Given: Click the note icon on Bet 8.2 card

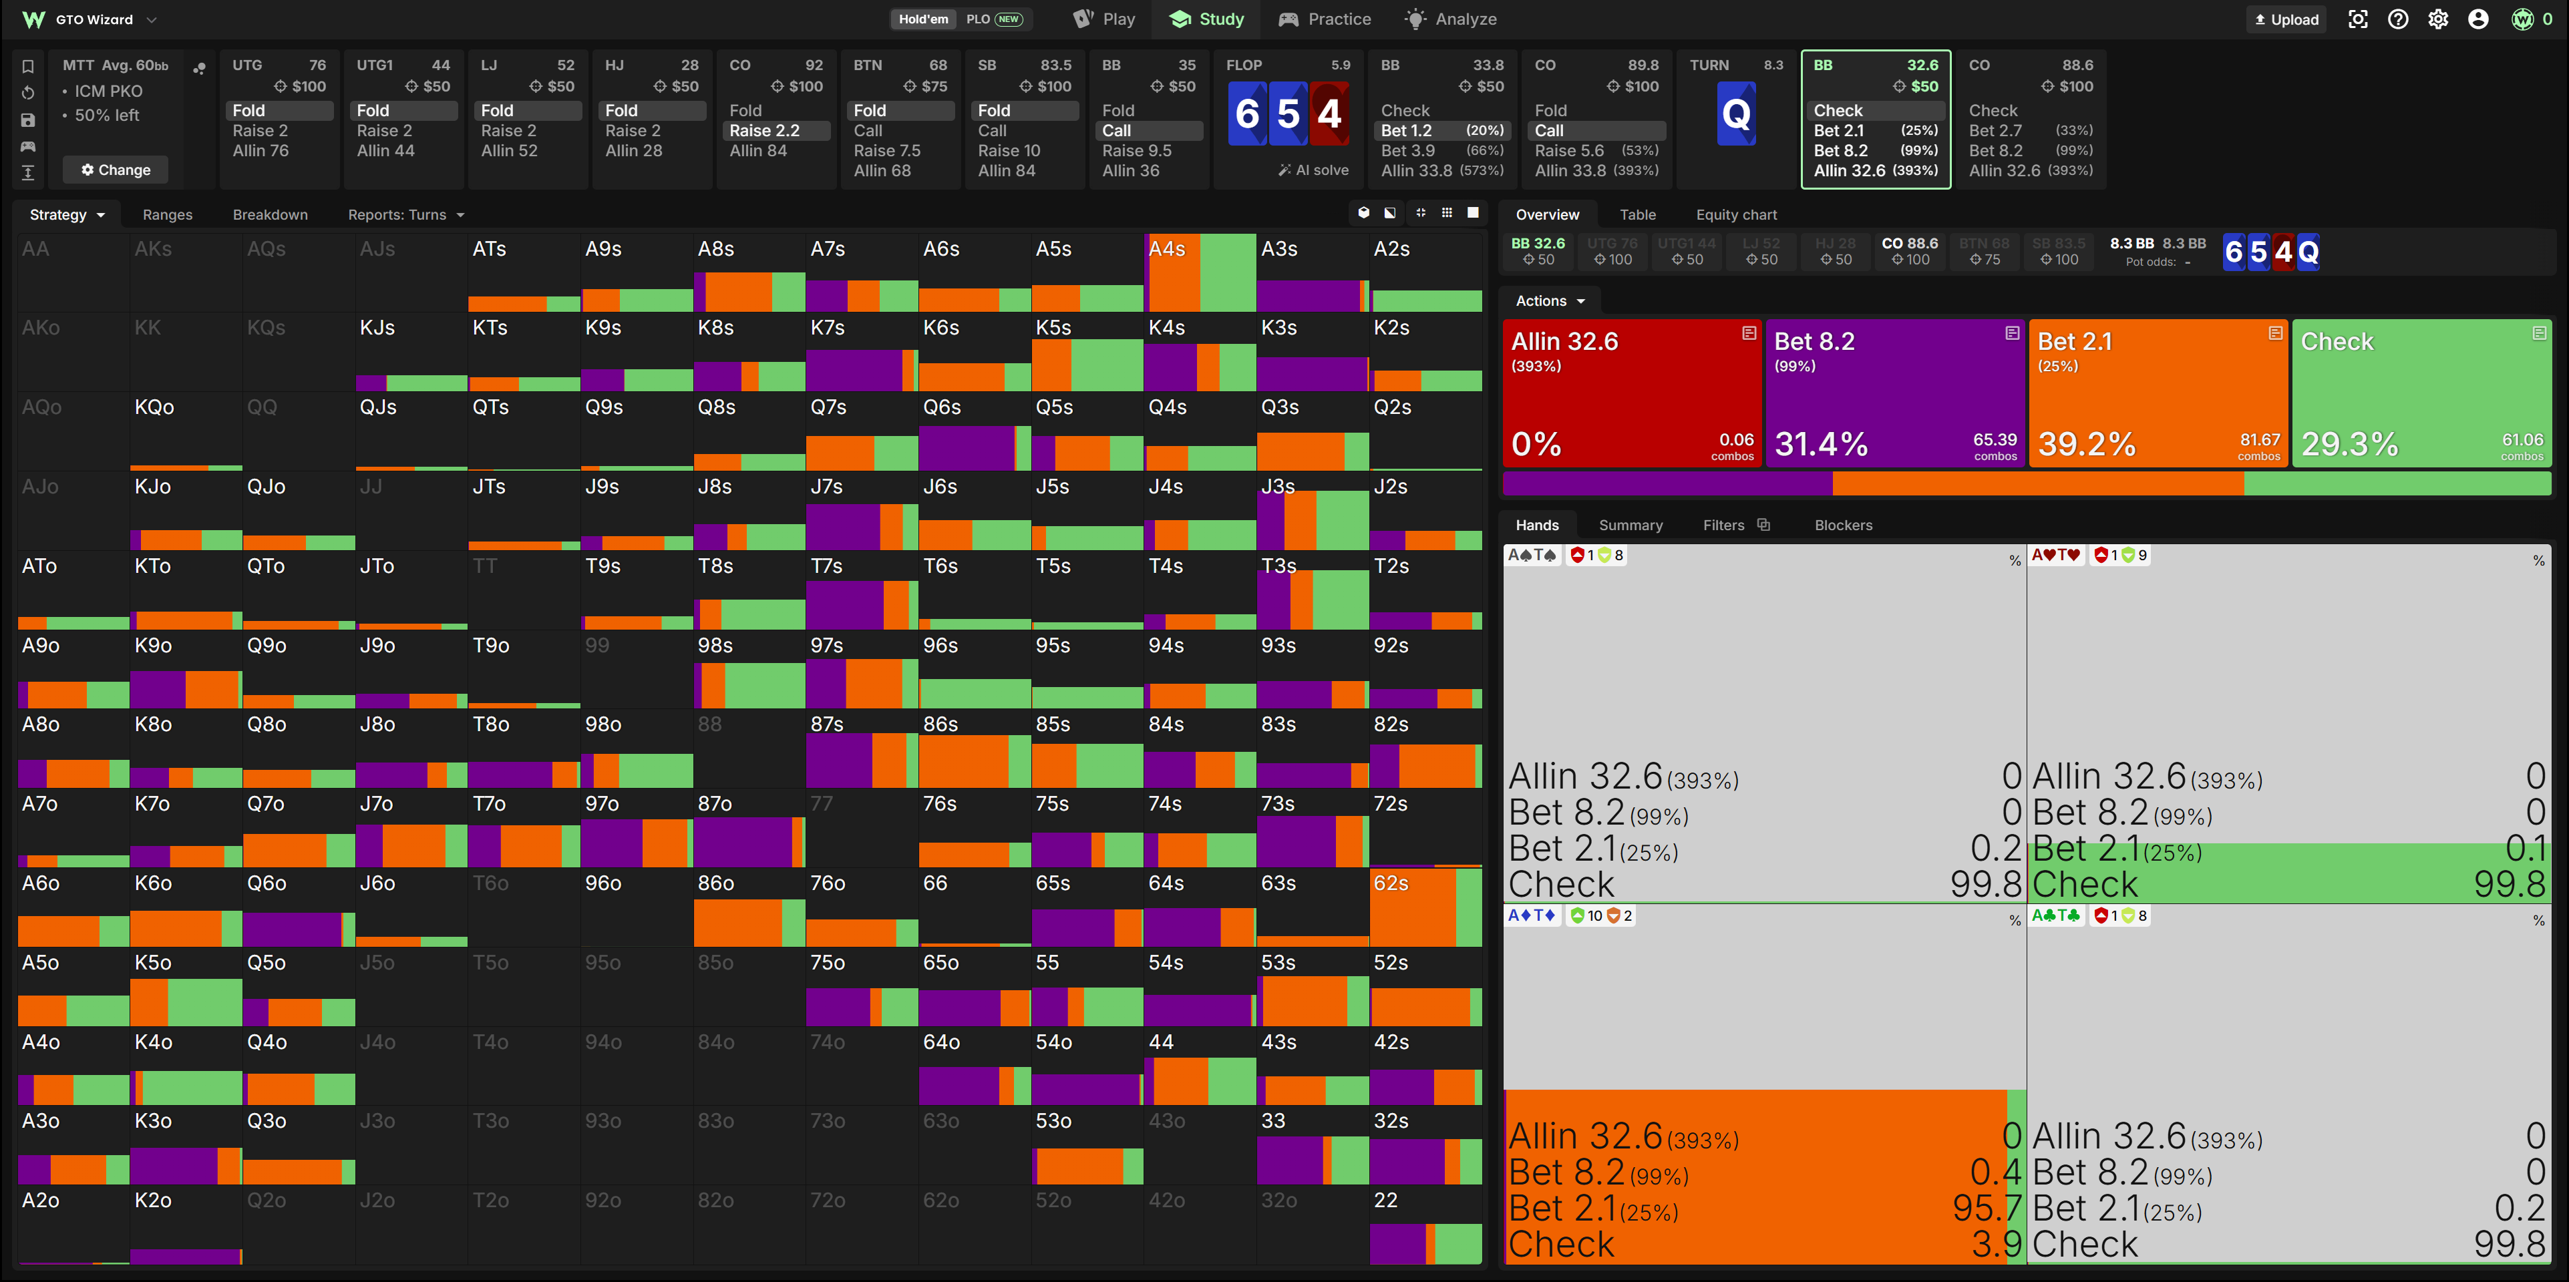Looking at the screenshot, I should tap(2013, 333).
